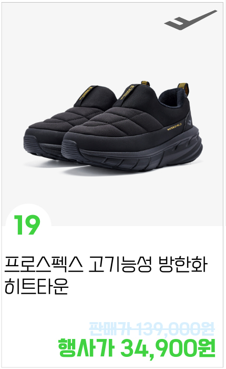Click the 히트타운 product name line

click(36, 286)
